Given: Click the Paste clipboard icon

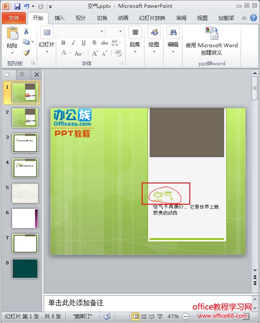Looking at the screenshot, I should point(13,33).
